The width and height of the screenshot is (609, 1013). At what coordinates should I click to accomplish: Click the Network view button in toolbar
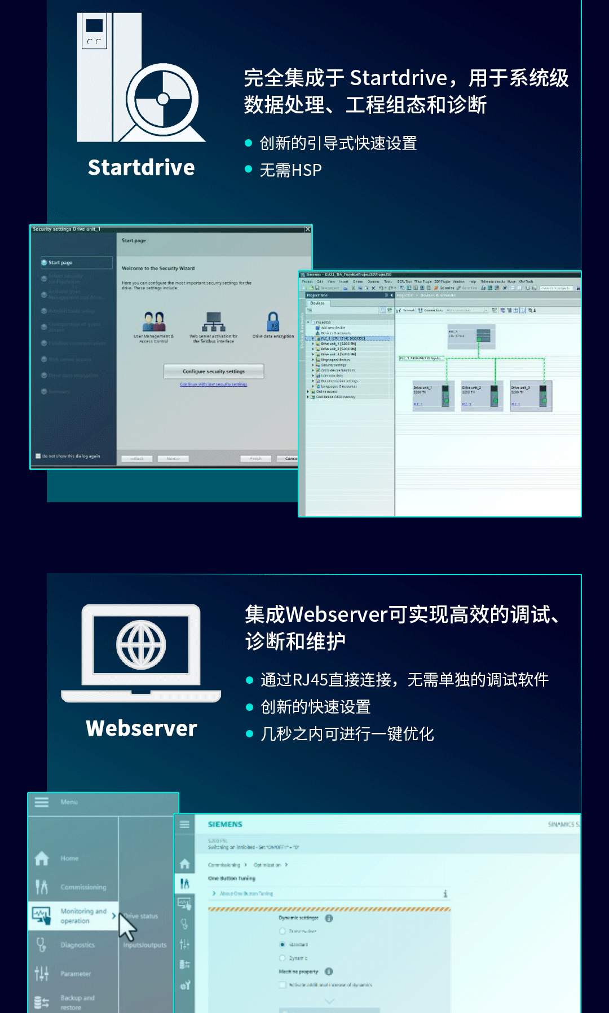pyautogui.click(x=407, y=310)
